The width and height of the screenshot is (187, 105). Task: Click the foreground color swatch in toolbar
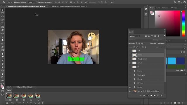(x=2, y=86)
